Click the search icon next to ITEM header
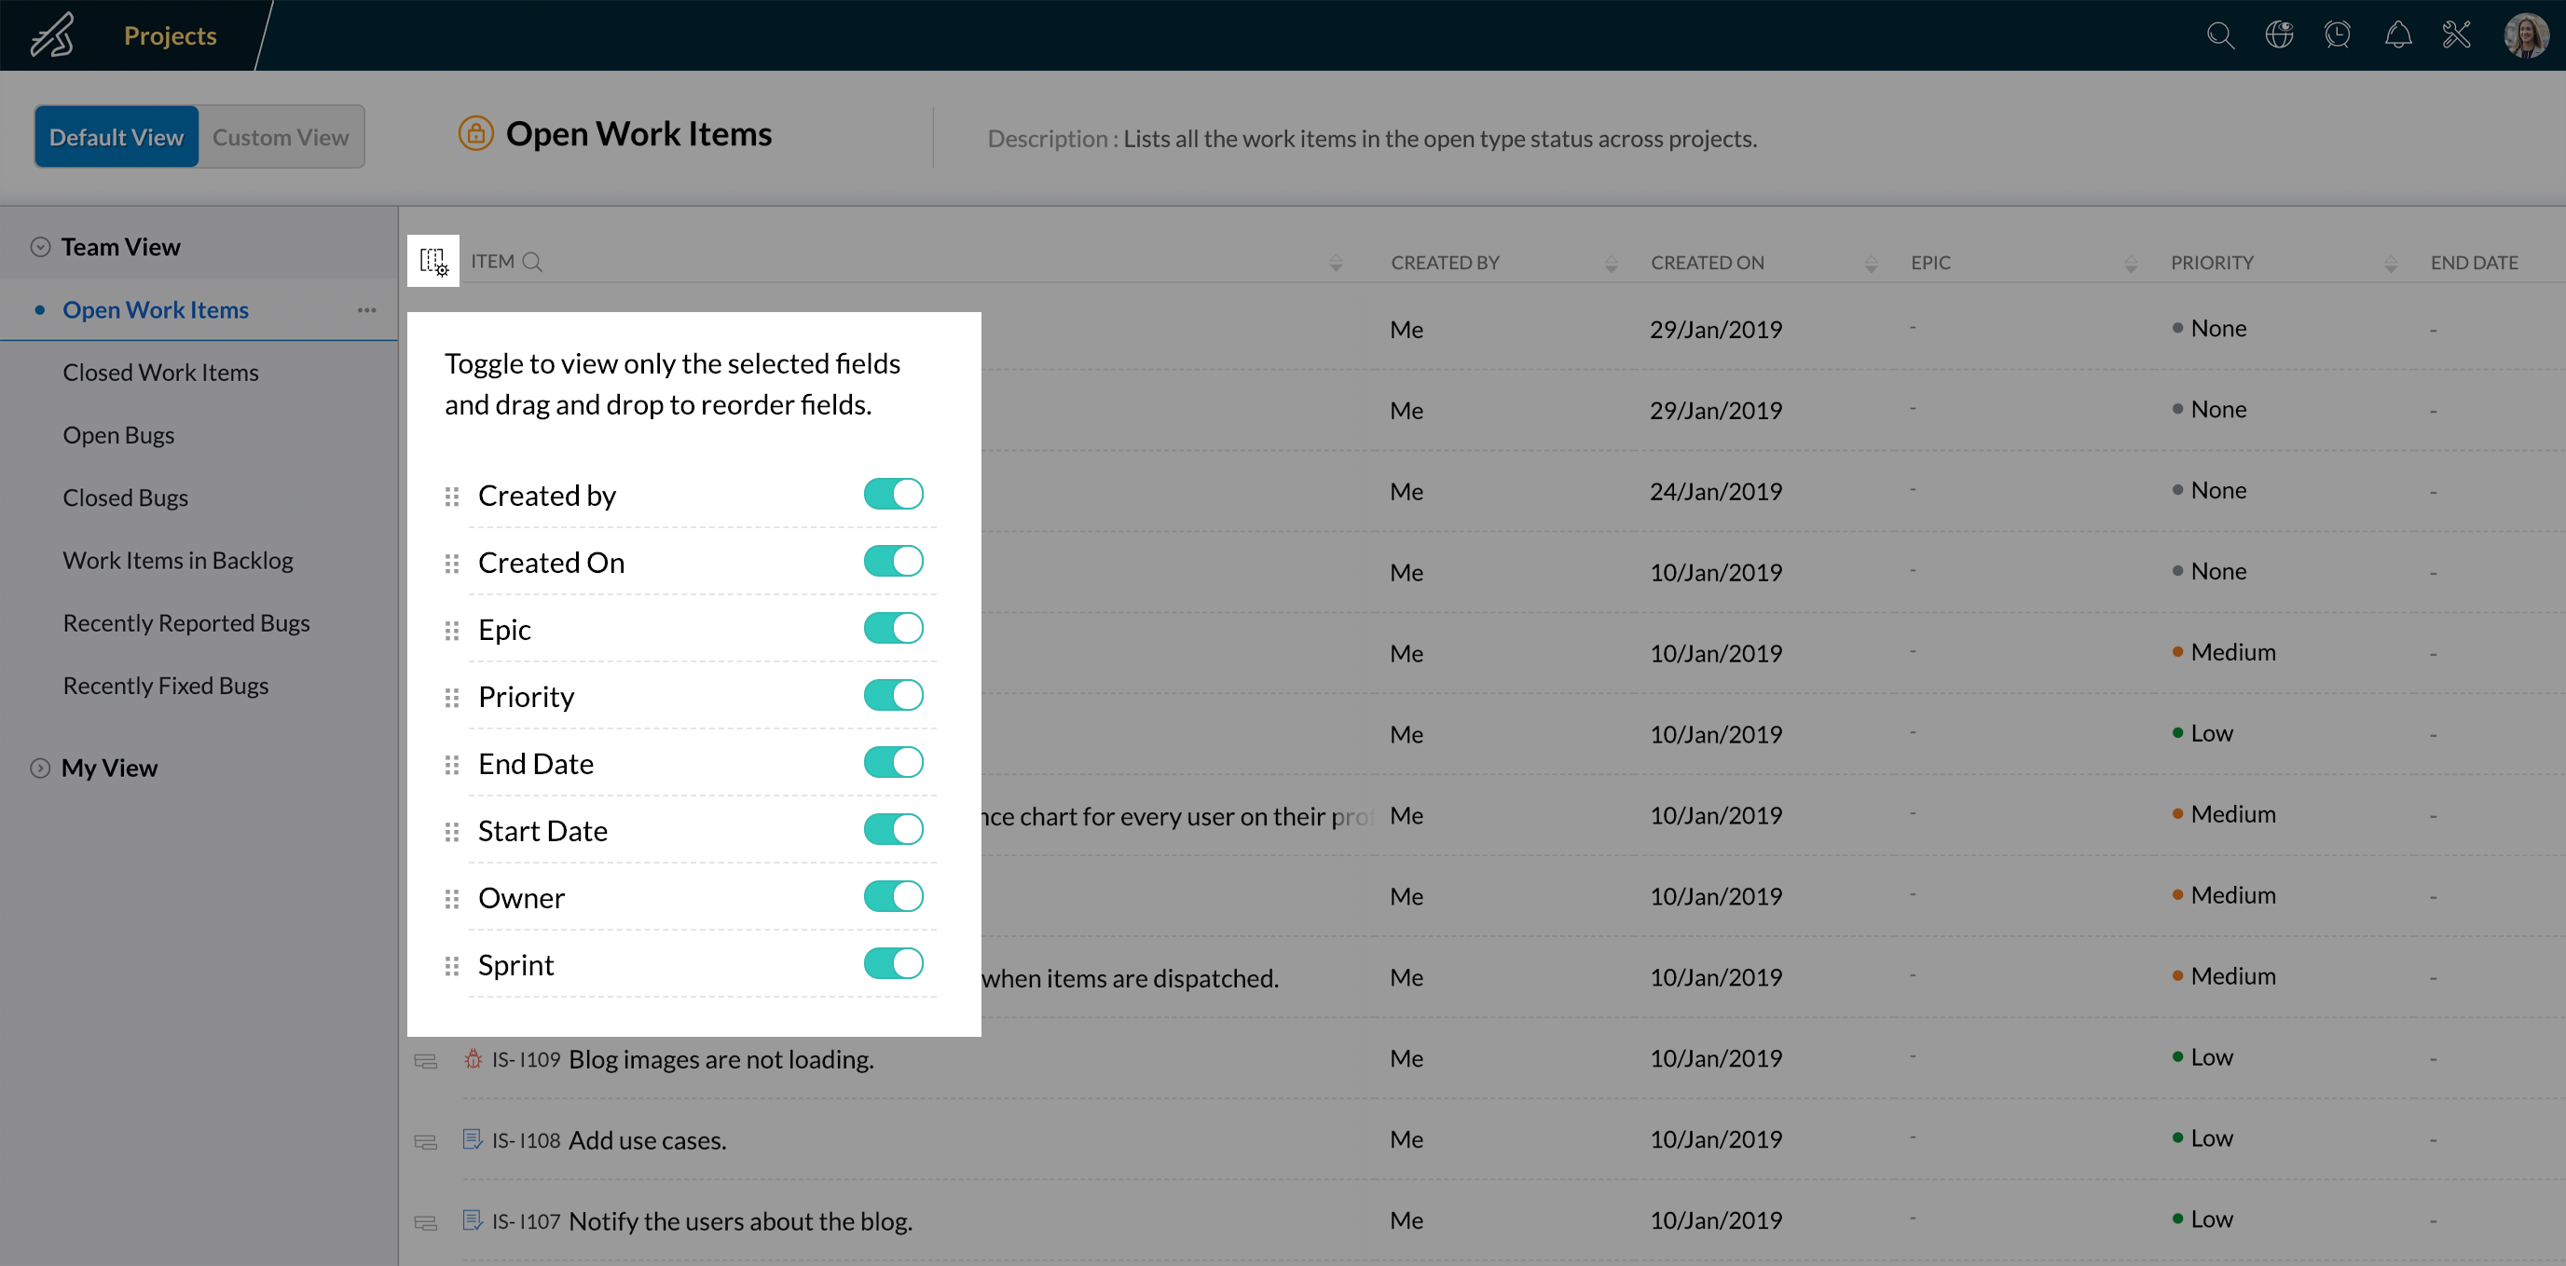Image resolution: width=2566 pixels, height=1266 pixels. 533,262
